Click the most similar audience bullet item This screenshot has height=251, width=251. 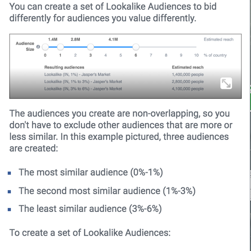pyautogui.click(x=91, y=172)
